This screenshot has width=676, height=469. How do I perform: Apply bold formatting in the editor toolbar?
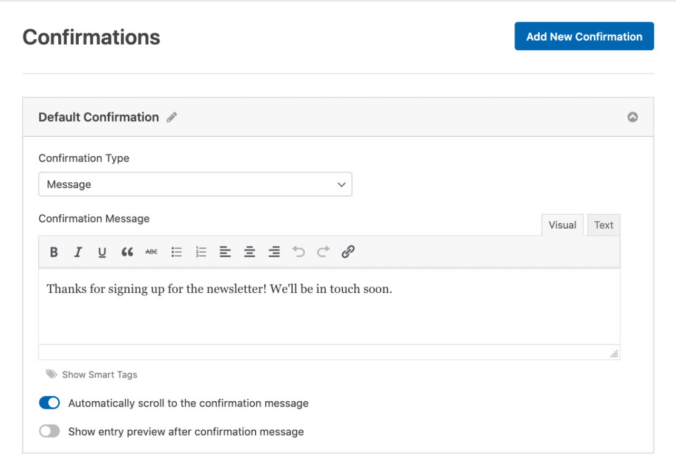54,252
